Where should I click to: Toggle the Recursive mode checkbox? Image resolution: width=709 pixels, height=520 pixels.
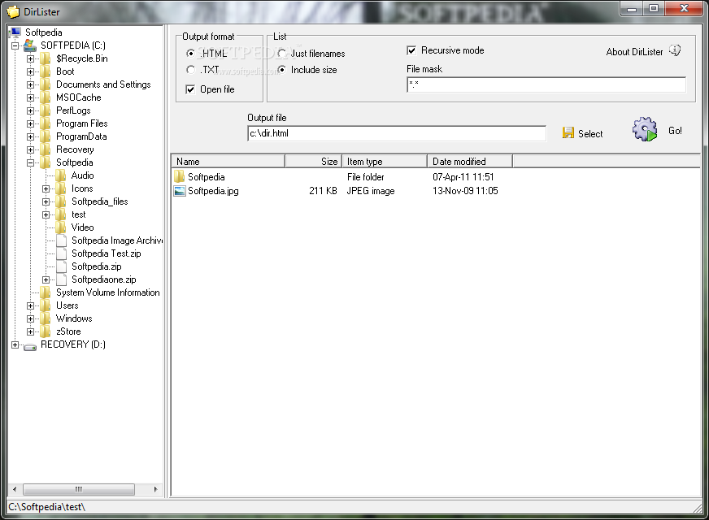(411, 50)
